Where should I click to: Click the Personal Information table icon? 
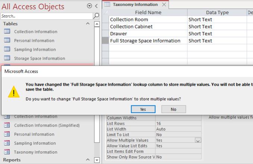7,40
